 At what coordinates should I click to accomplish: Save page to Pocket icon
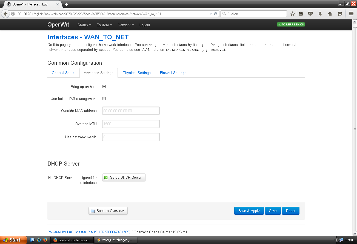[x=310, y=14]
